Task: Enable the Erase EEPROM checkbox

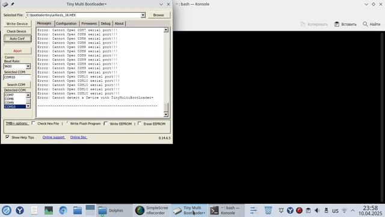Action: (x=140, y=123)
